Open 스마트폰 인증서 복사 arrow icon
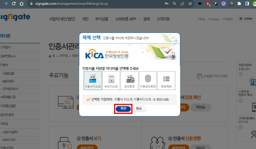This screenshot has width=256, height=149. click(241, 101)
